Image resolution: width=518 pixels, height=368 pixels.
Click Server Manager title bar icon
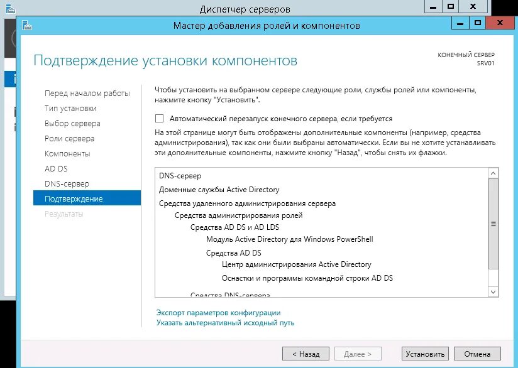[x=11, y=8]
